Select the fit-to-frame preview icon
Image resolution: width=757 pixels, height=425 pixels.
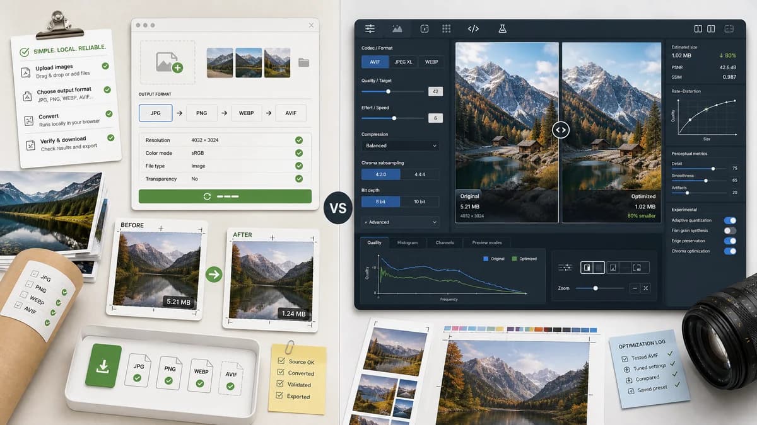(x=637, y=268)
